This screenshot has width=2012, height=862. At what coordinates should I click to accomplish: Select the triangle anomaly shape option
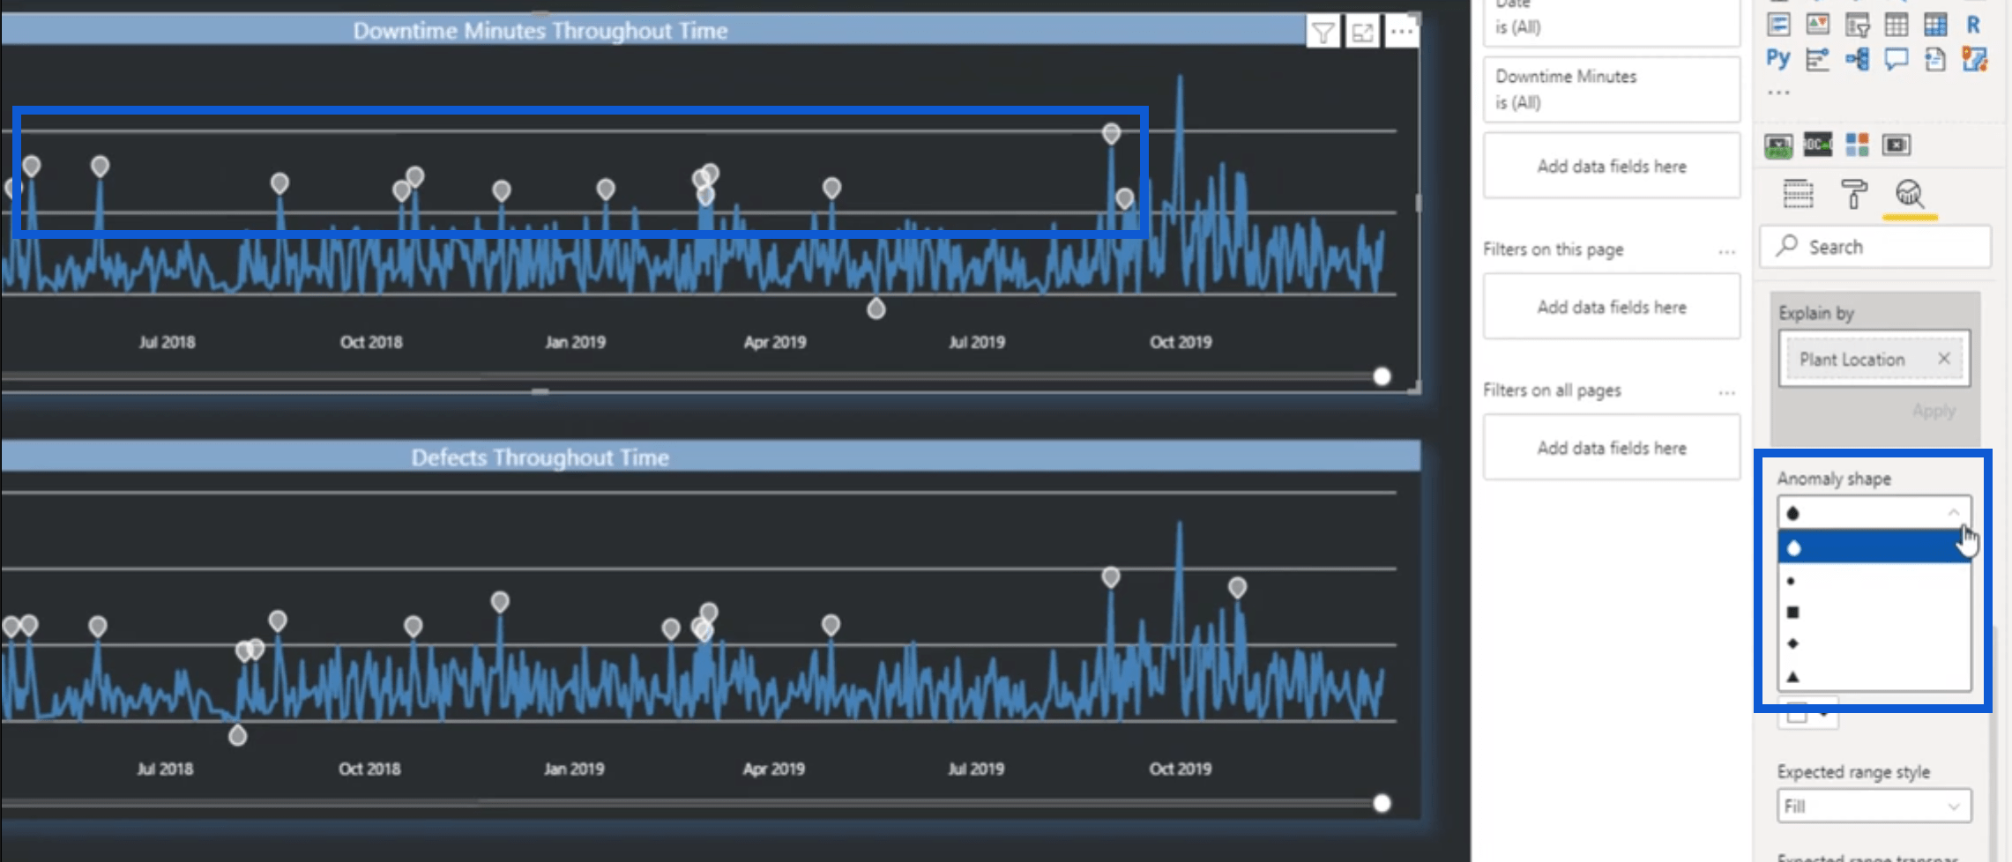(1874, 676)
